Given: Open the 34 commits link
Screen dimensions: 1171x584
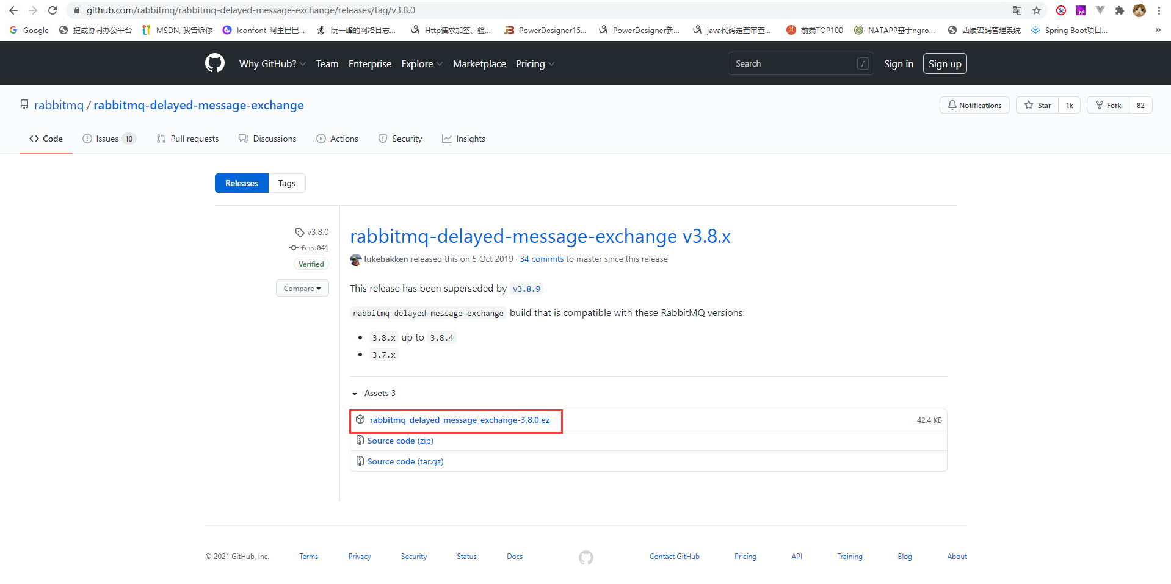Looking at the screenshot, I should (x=542, y=259).
